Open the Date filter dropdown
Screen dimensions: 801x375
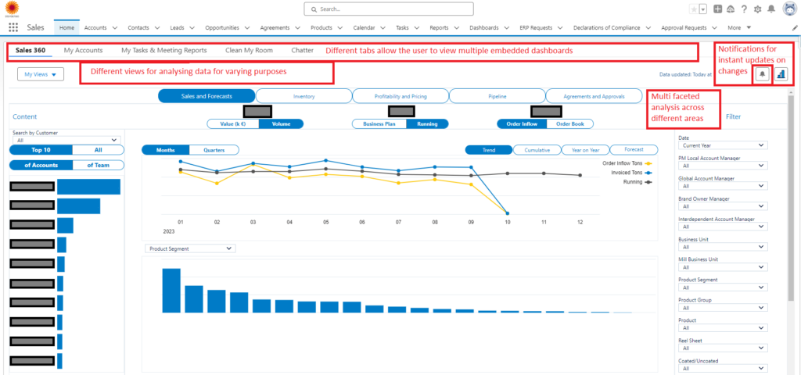pos(723,145)
